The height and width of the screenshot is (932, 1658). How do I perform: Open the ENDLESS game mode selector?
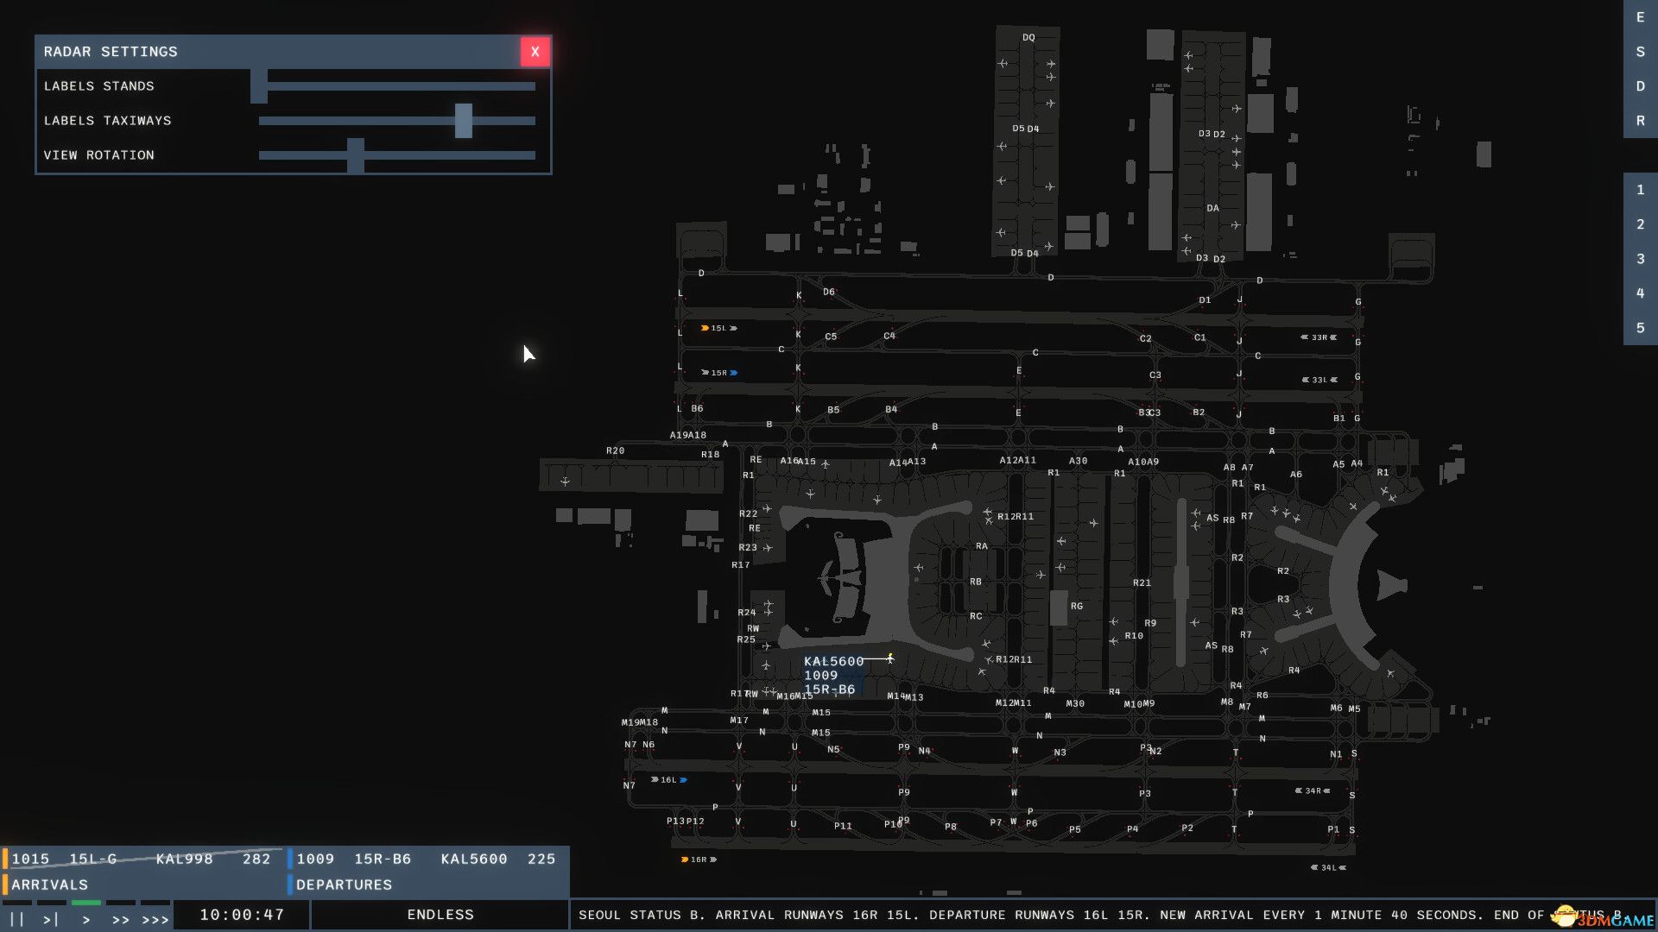(x=440, y=914)
